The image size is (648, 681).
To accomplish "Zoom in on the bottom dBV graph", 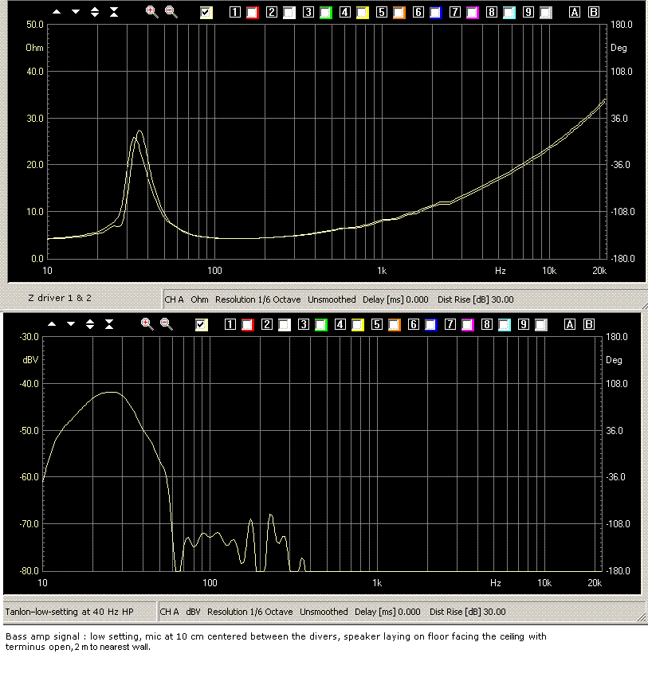I will pos(147,324).
